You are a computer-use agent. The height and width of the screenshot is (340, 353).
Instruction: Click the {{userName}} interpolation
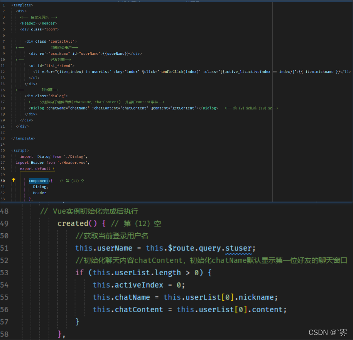click(x=116, y=54)
